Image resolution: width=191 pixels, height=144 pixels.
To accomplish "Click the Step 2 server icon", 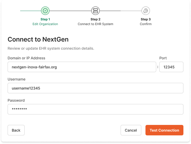I will pyautogui.click(x=95, y=11).
